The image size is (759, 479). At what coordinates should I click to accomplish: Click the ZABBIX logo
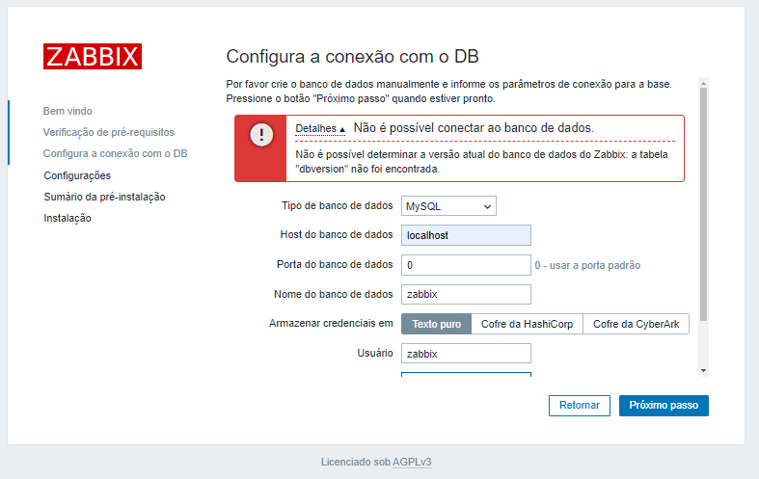coord(93,57)
